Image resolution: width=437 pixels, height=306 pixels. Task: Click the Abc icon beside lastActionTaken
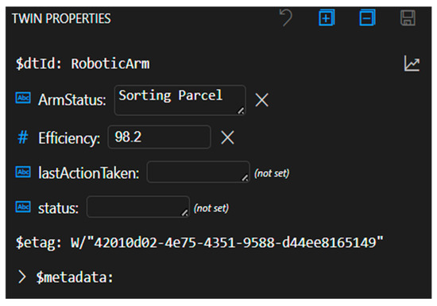point(23,172)
